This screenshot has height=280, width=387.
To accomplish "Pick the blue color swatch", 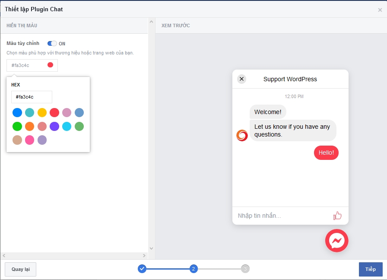I will click(x=17, y=113).
